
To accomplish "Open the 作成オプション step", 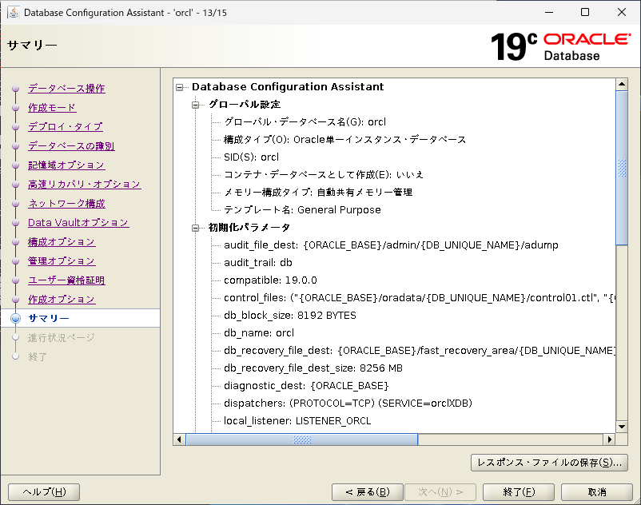I will pyautogui.click(x=62, y=300).
